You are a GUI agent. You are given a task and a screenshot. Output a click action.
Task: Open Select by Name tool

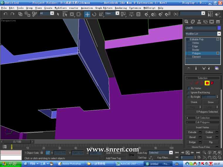(65, 14)
